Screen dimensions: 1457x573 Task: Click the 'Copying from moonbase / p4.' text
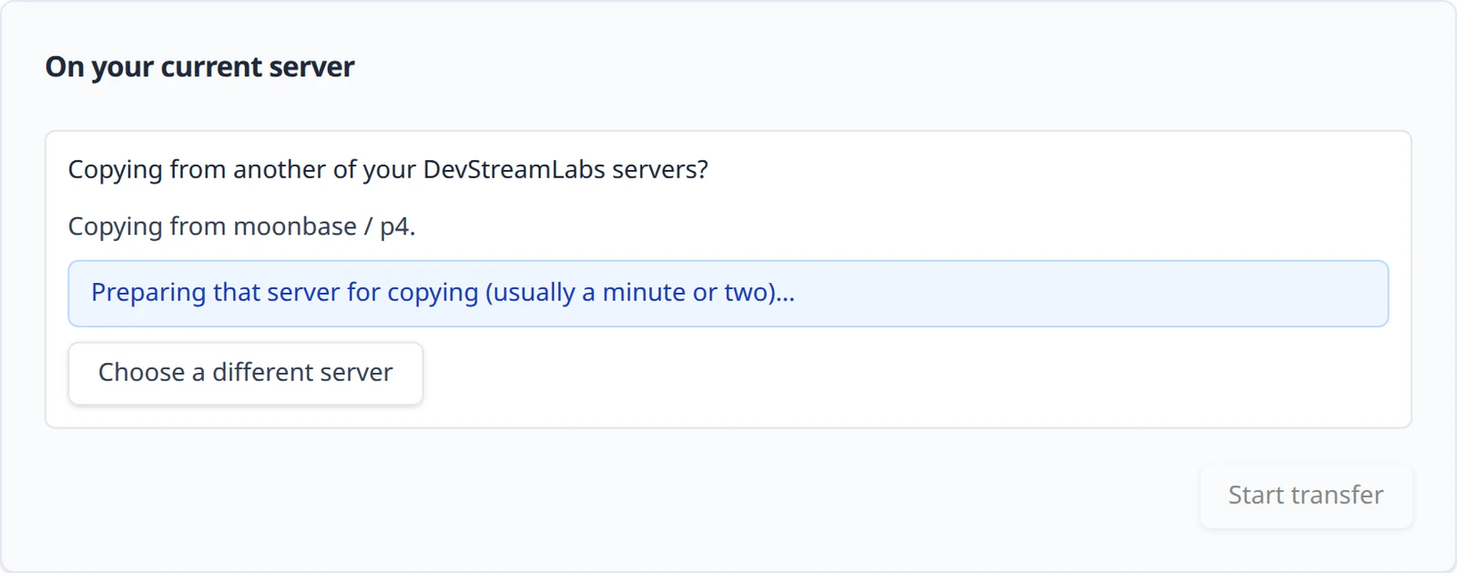(x=241, y=226)
